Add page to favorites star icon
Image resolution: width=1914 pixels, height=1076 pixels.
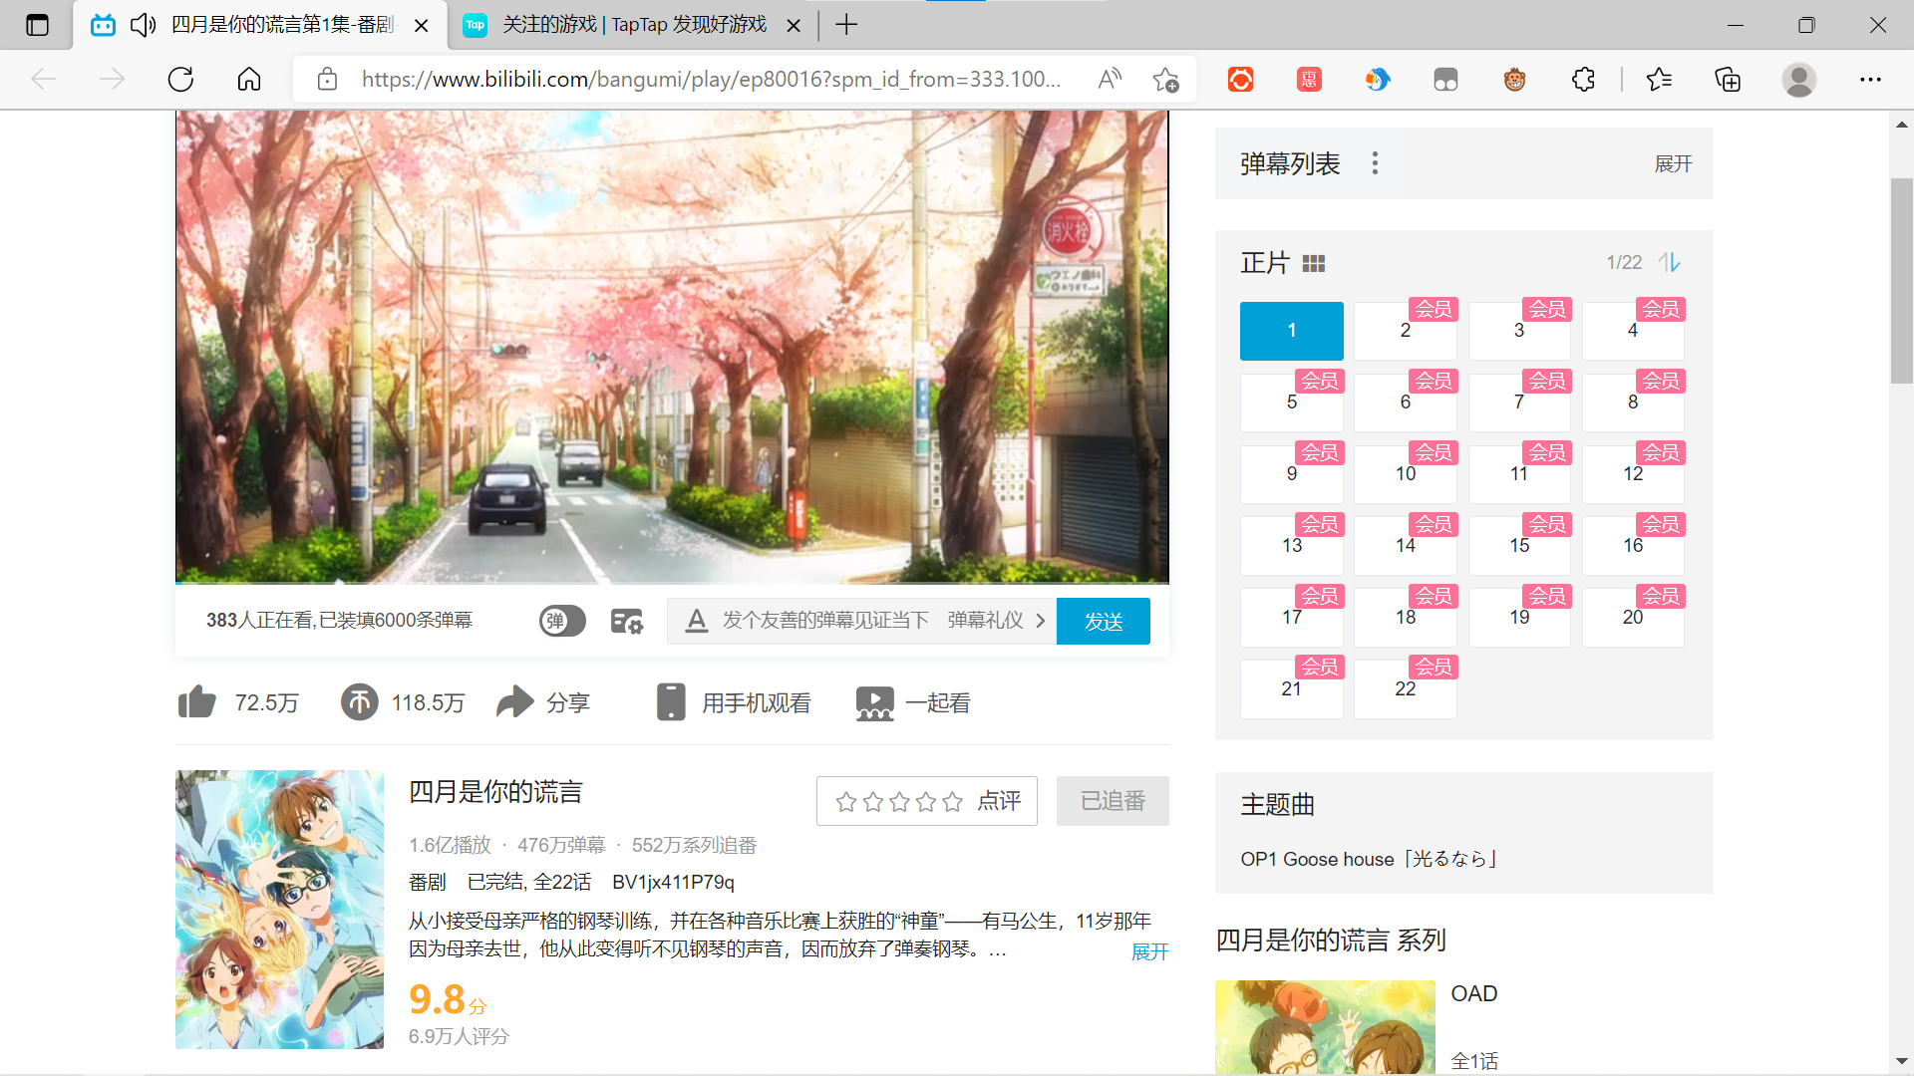(1165, 80)
